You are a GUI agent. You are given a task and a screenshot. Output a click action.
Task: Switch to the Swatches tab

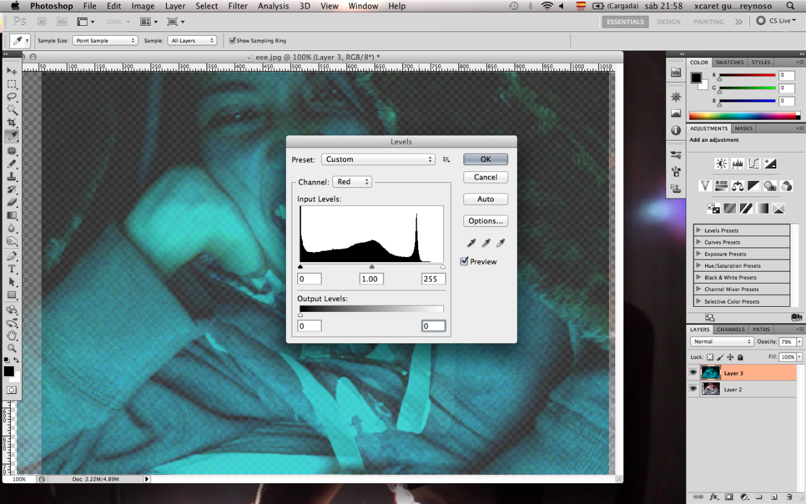point(729,62)
